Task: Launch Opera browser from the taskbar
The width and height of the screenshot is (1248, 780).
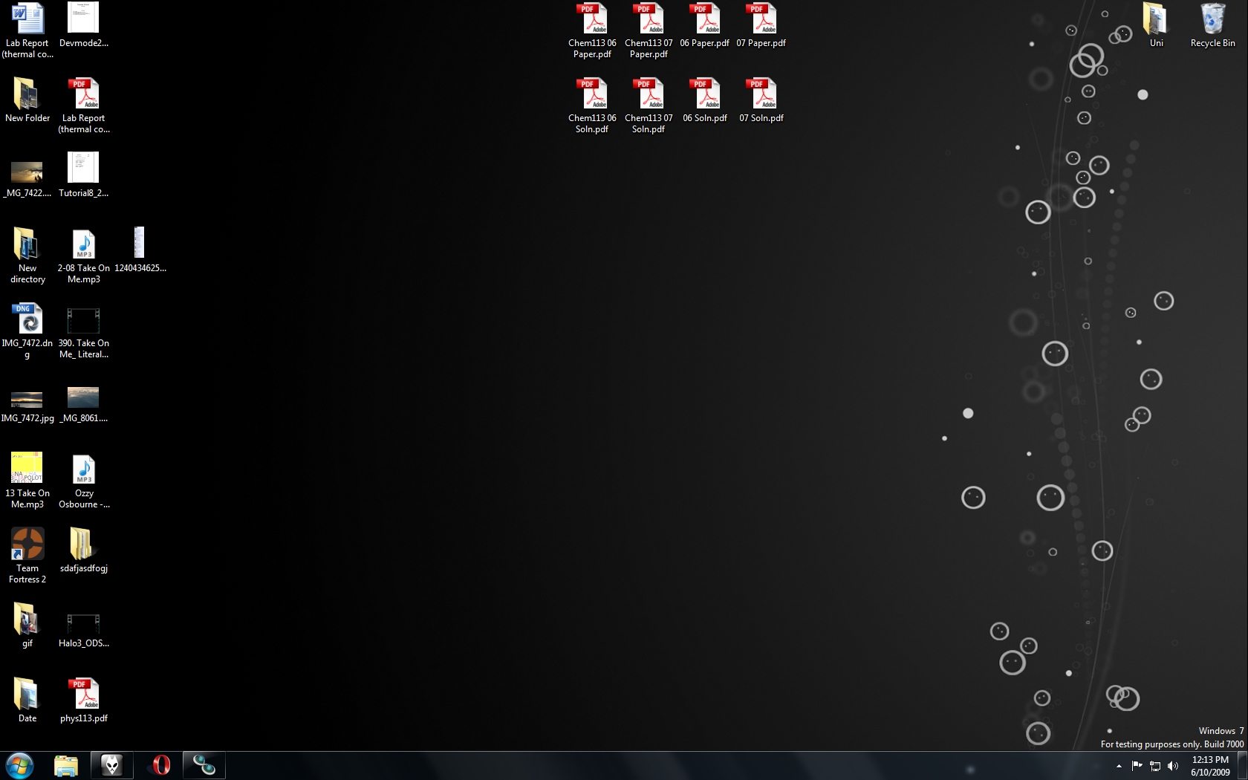Action: pos(160,765)
